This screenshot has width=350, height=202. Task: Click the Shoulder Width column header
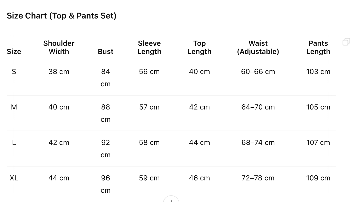click(59, 47)
